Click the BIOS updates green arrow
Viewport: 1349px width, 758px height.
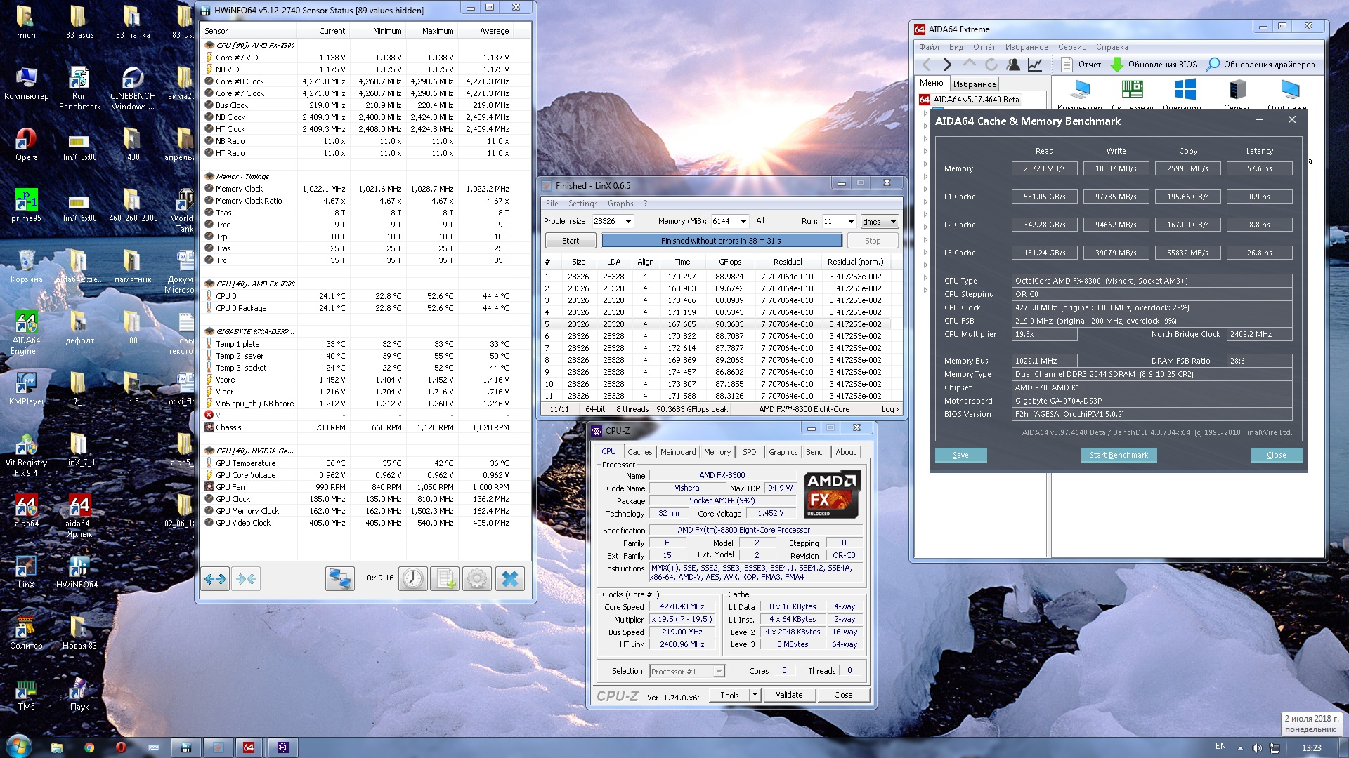[x=1116, y=65]
